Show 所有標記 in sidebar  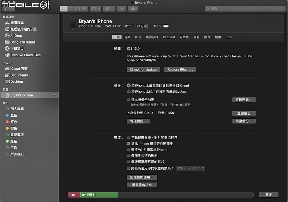click(16, 154)
